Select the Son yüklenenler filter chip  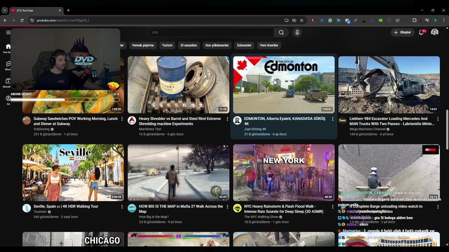pyautogui.click(x=217, y=45)
